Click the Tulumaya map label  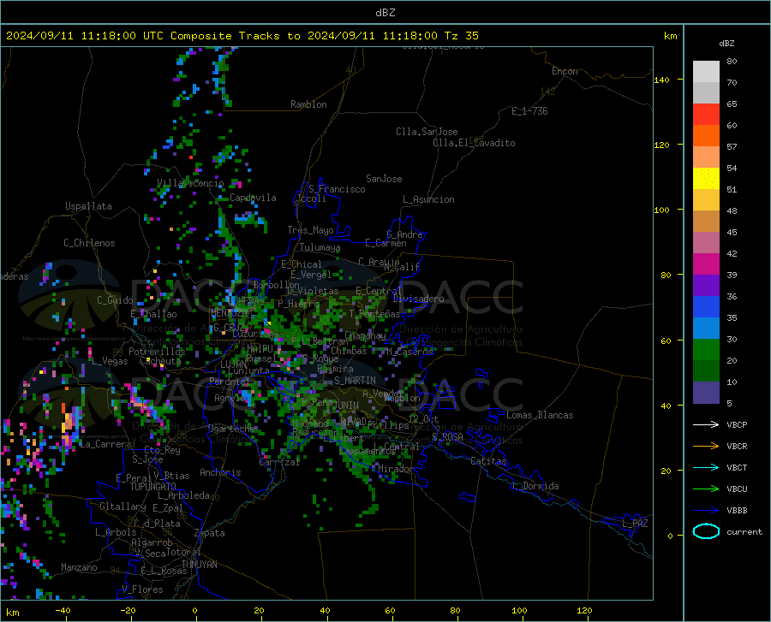320,247
